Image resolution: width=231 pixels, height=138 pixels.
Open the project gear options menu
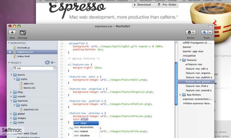click(x=53, y=62)
